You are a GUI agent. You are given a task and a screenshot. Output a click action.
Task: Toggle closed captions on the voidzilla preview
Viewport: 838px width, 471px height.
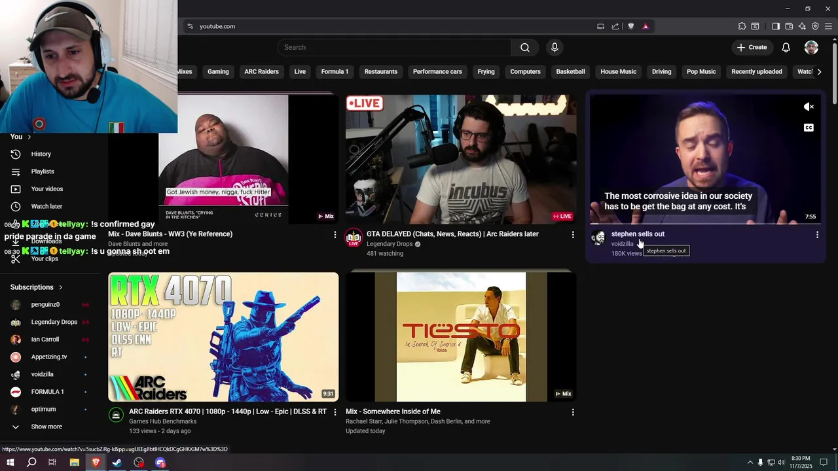809,128
